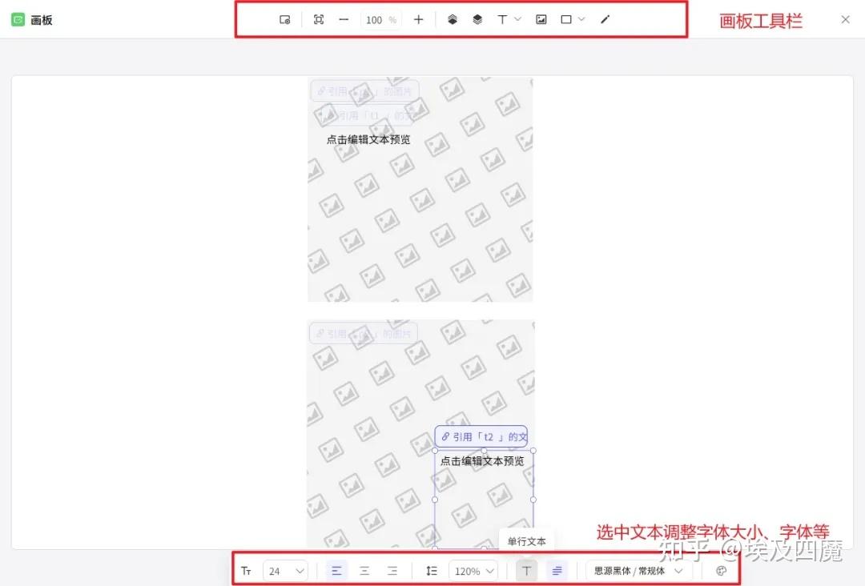Click the bring layer forward icon
This screenshot has width=865, height=586.
tap(453, 20)
